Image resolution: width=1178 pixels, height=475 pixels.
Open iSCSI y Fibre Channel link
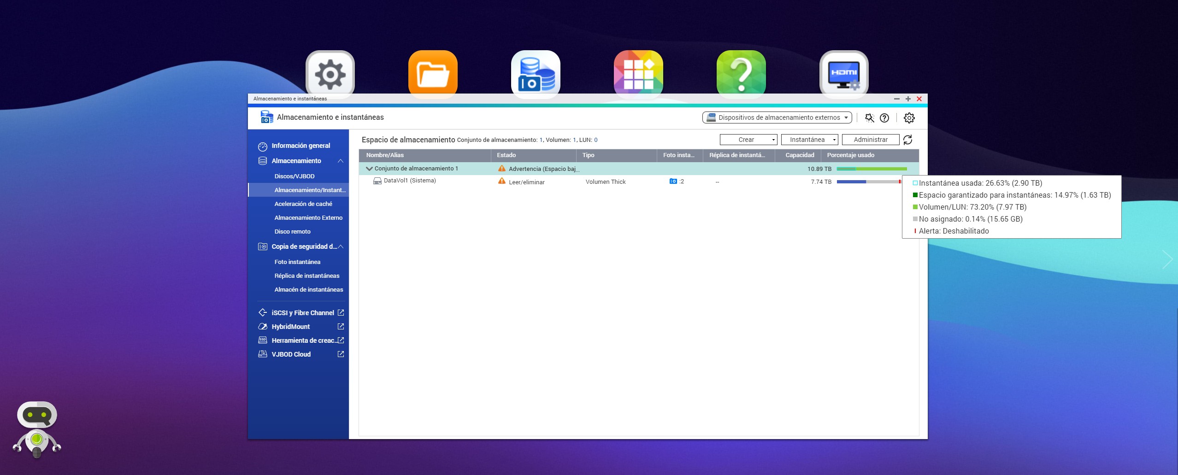302,313
